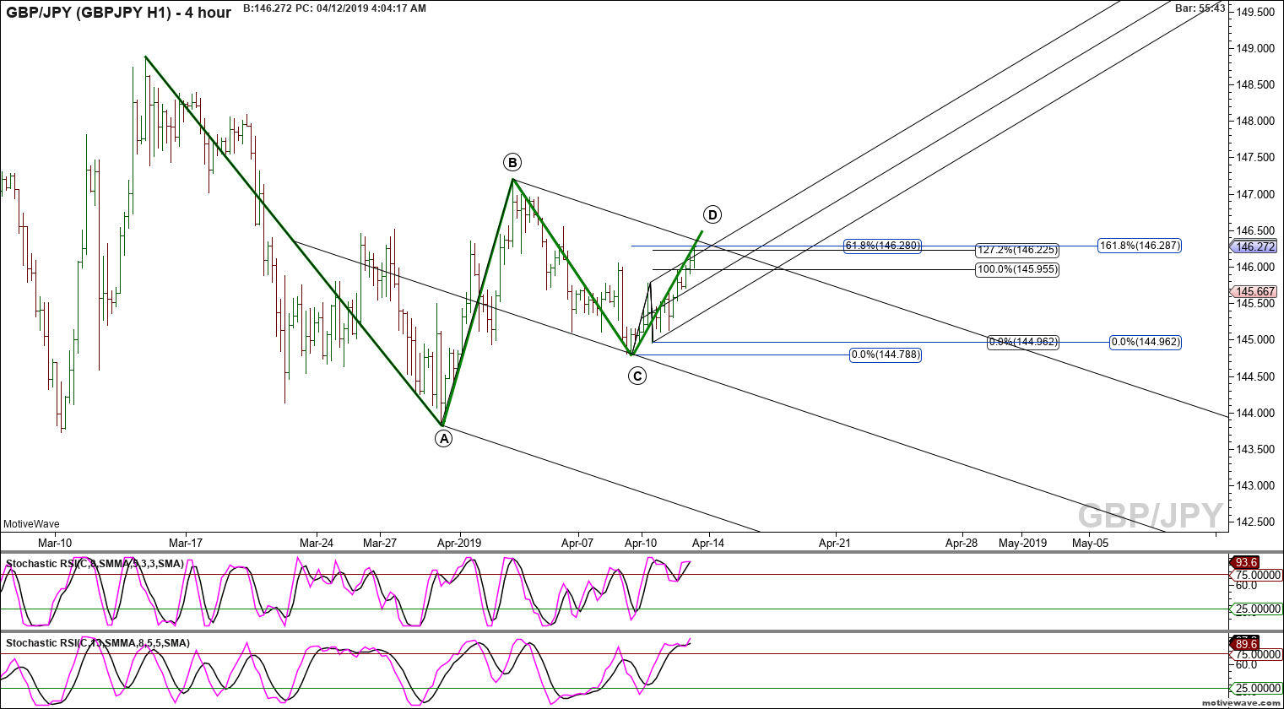Select the Stochastic RSI(C,13,SMMA,8,5,5,SMA) study title

pos(97,643)
